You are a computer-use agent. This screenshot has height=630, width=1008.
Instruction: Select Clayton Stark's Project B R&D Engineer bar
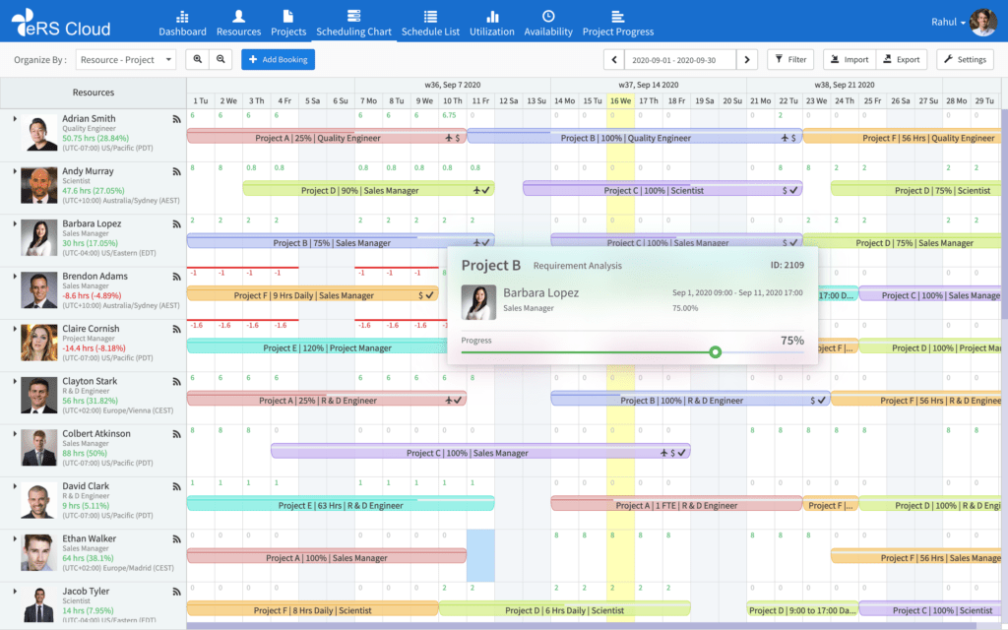(690, 400)
